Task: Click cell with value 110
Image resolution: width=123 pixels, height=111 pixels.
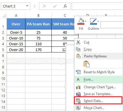Action: pos(38,44)
